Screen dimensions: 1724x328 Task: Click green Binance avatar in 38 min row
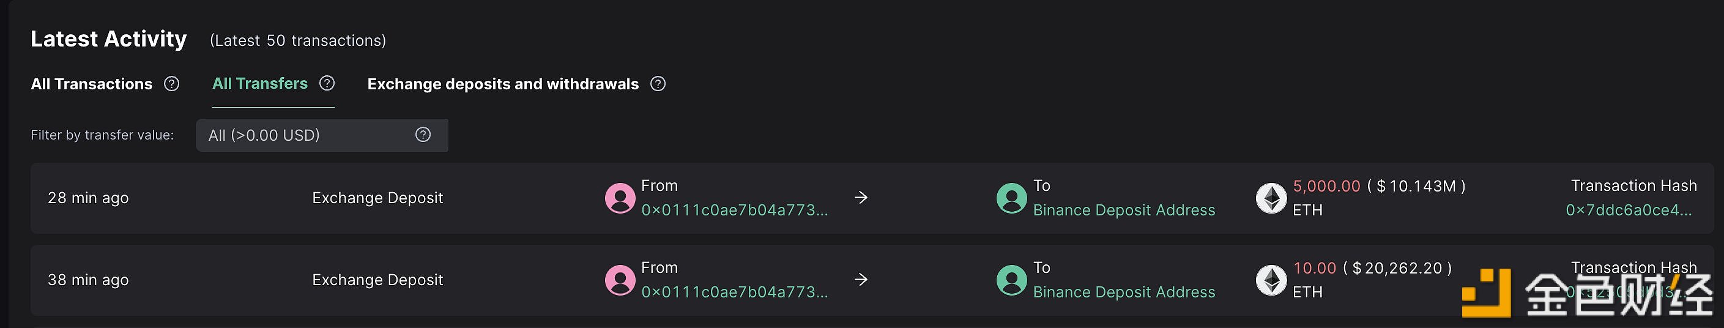1012,280
